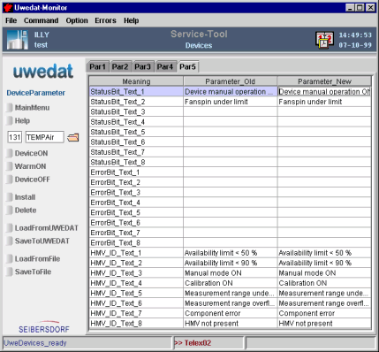The image size is (379, 352).
Task: Click the uwedat logo in sidebar
Action: coord(43,71)
